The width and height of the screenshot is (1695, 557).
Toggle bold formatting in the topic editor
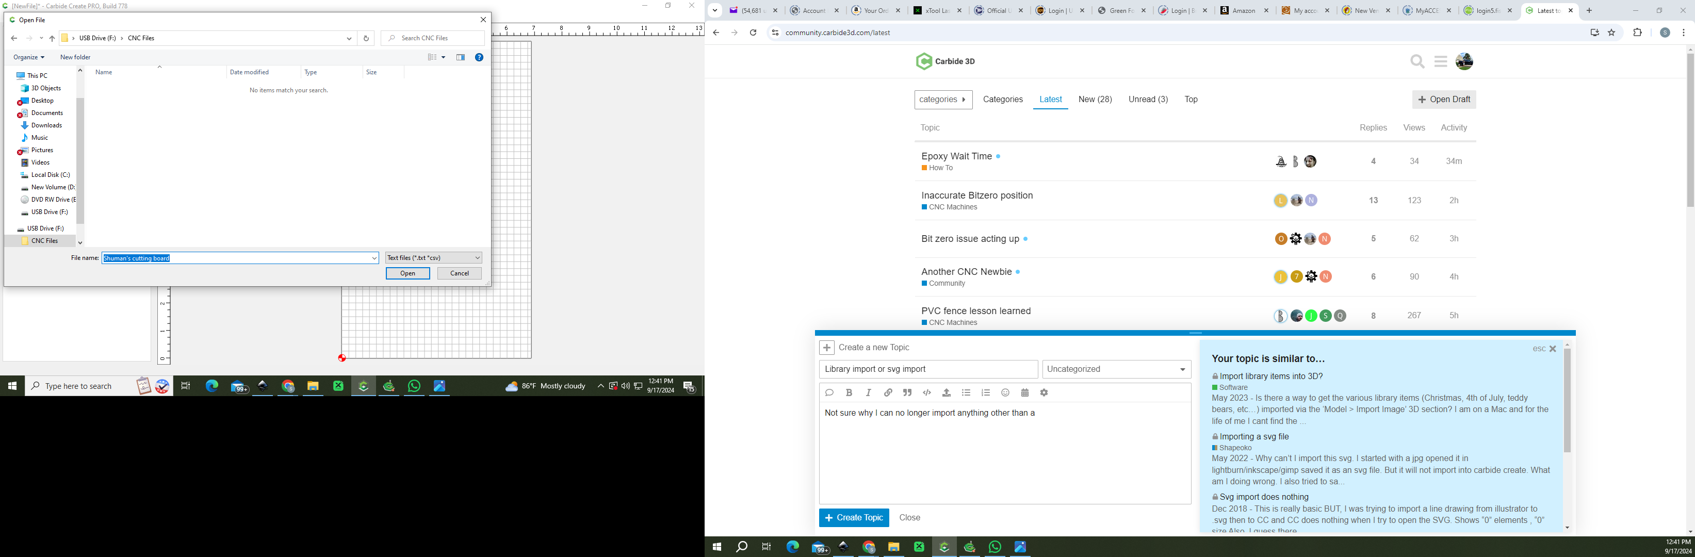coord(849,392)
